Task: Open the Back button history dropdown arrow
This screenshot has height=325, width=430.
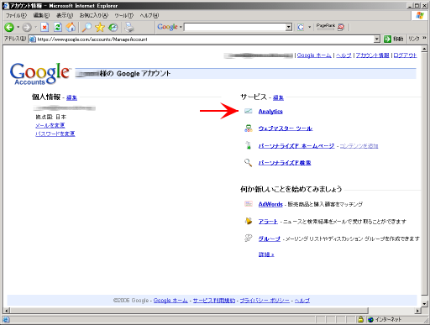Action: [x=18, y=27]
